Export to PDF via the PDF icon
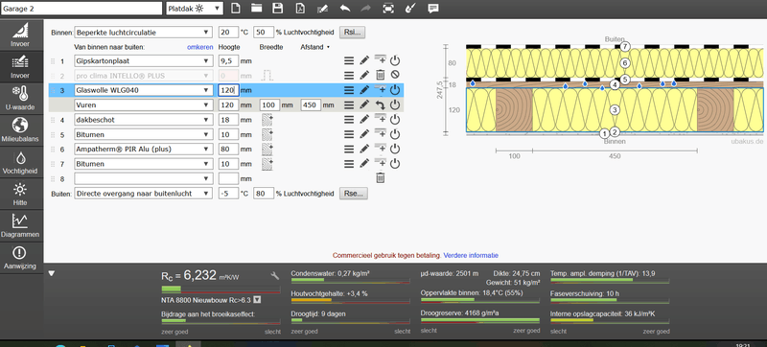This screenshot has height=347, width=767. [299, 8]
